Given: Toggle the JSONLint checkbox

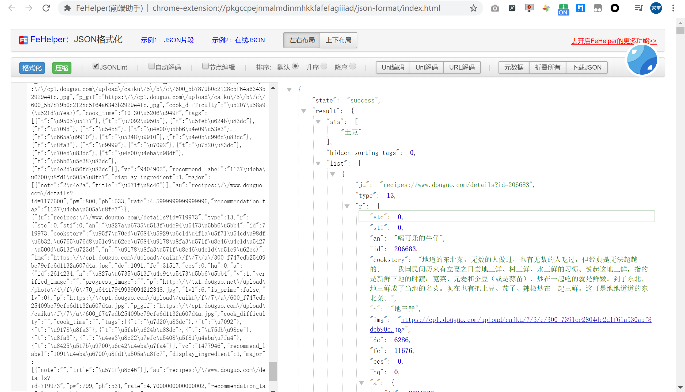Looking at the screenshot, I should click(x=96, y=66).
